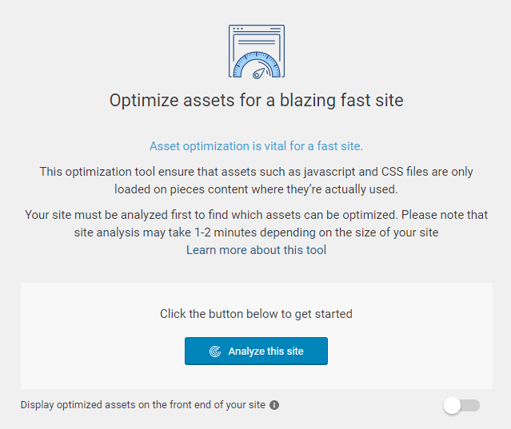The width and height of the screenshot is (511, 429).
Task: Follow the 'Learn more about this tool' link
Action: tap(256, 250)
